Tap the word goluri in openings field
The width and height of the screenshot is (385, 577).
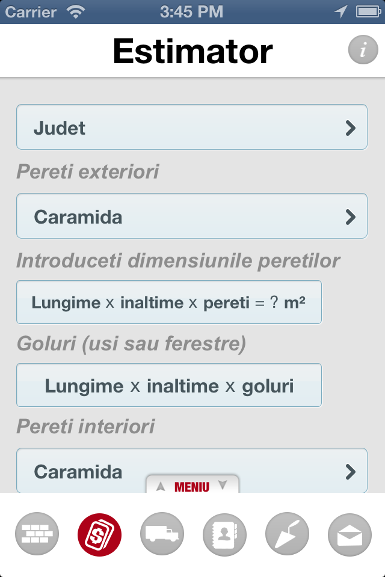(268, 386)
